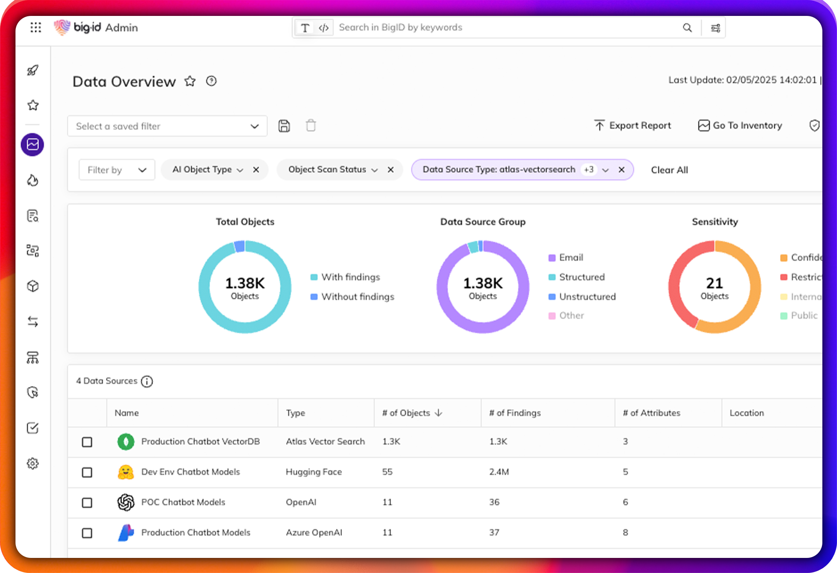The height and width of the screenshot is (573, 837).
Task: Click the Data Sources info icon
Action: pyautogui.click(x=147, y=381)
